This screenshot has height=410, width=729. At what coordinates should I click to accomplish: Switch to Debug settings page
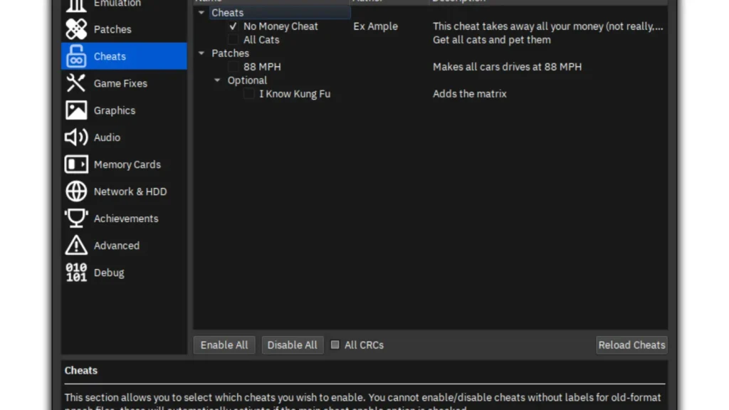[124, 273]
